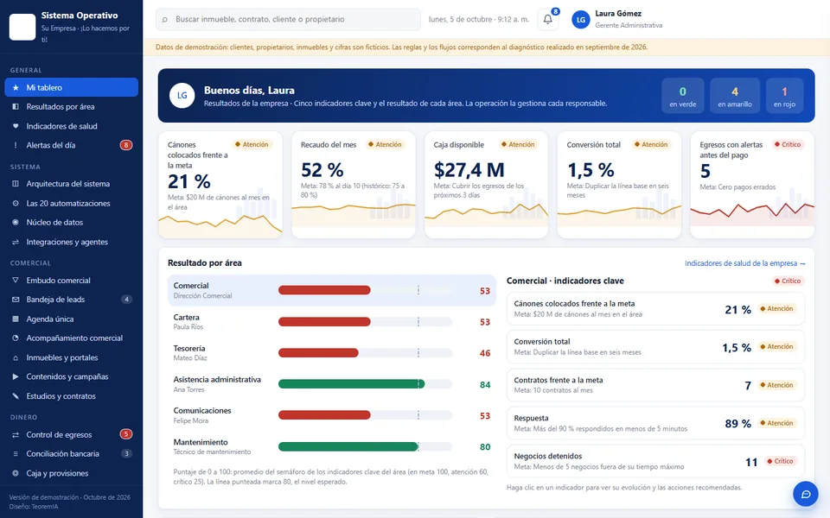Open the Caja disponible indicator card
The width and height of the screenshot is (830, 518).
(x=487, y=185)
